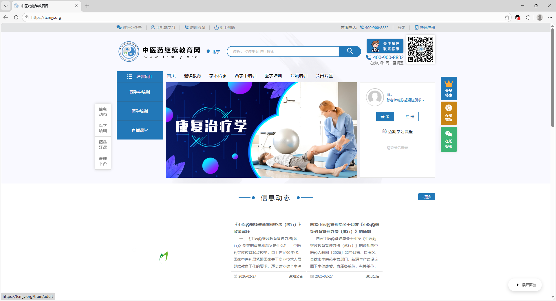
Task: Open the +更多 news link
Action: (x=426, y=197)
